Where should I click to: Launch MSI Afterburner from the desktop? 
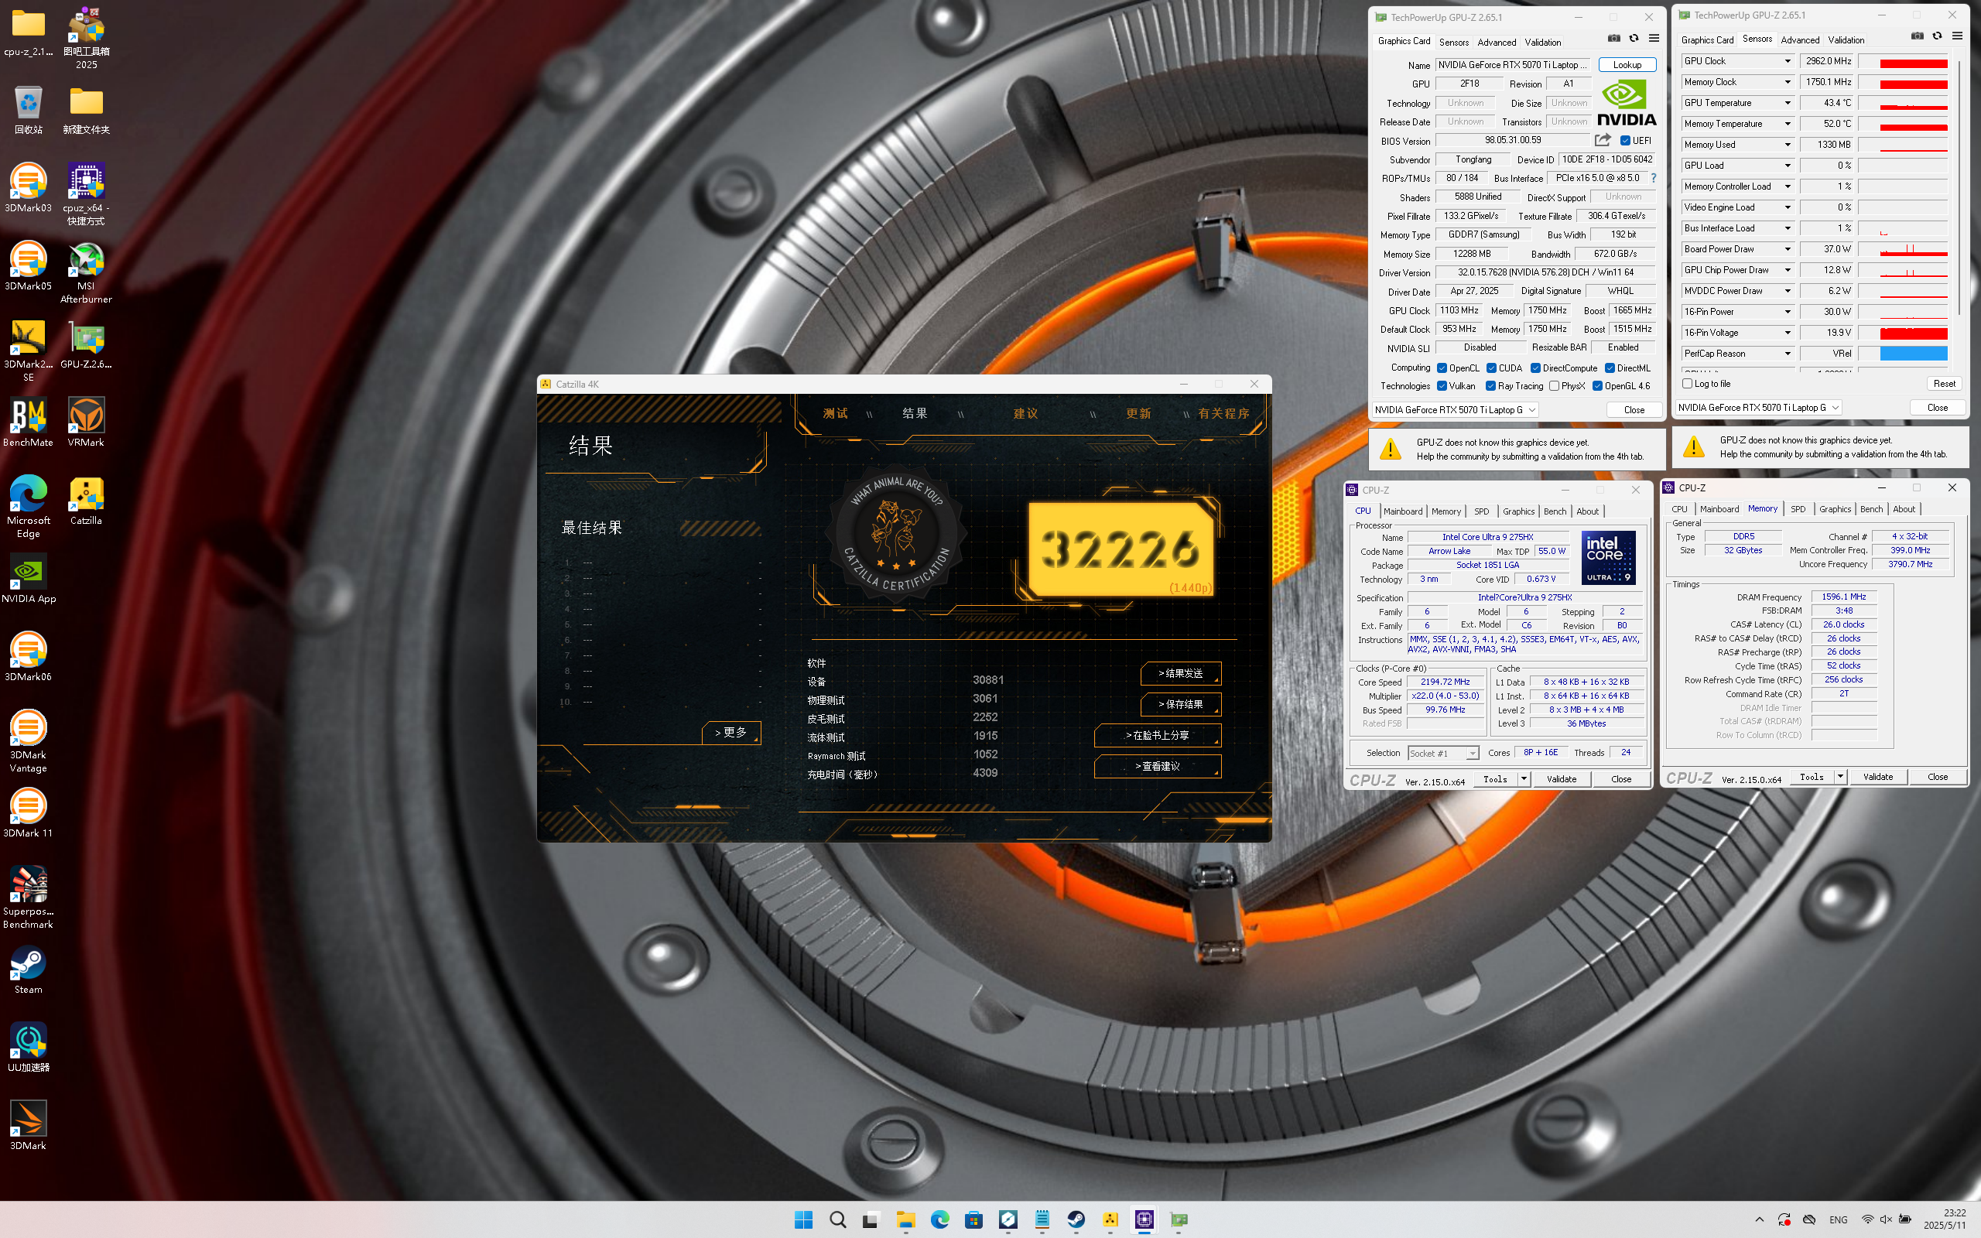[x=86, y=272]
